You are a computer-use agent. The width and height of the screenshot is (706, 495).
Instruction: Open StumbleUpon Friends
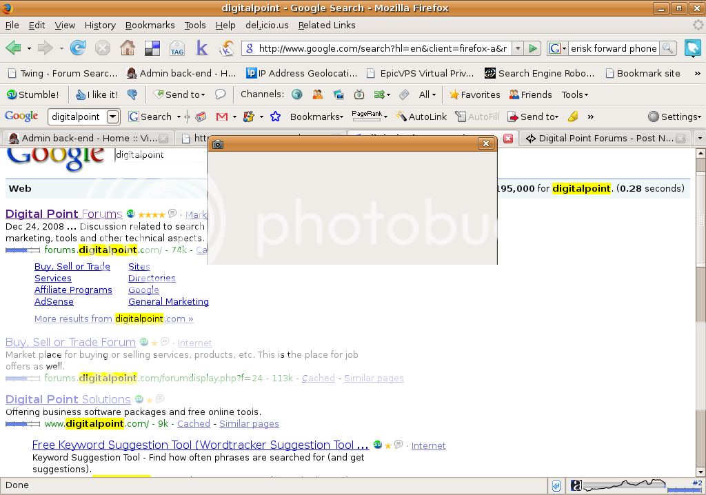(530, 94)
